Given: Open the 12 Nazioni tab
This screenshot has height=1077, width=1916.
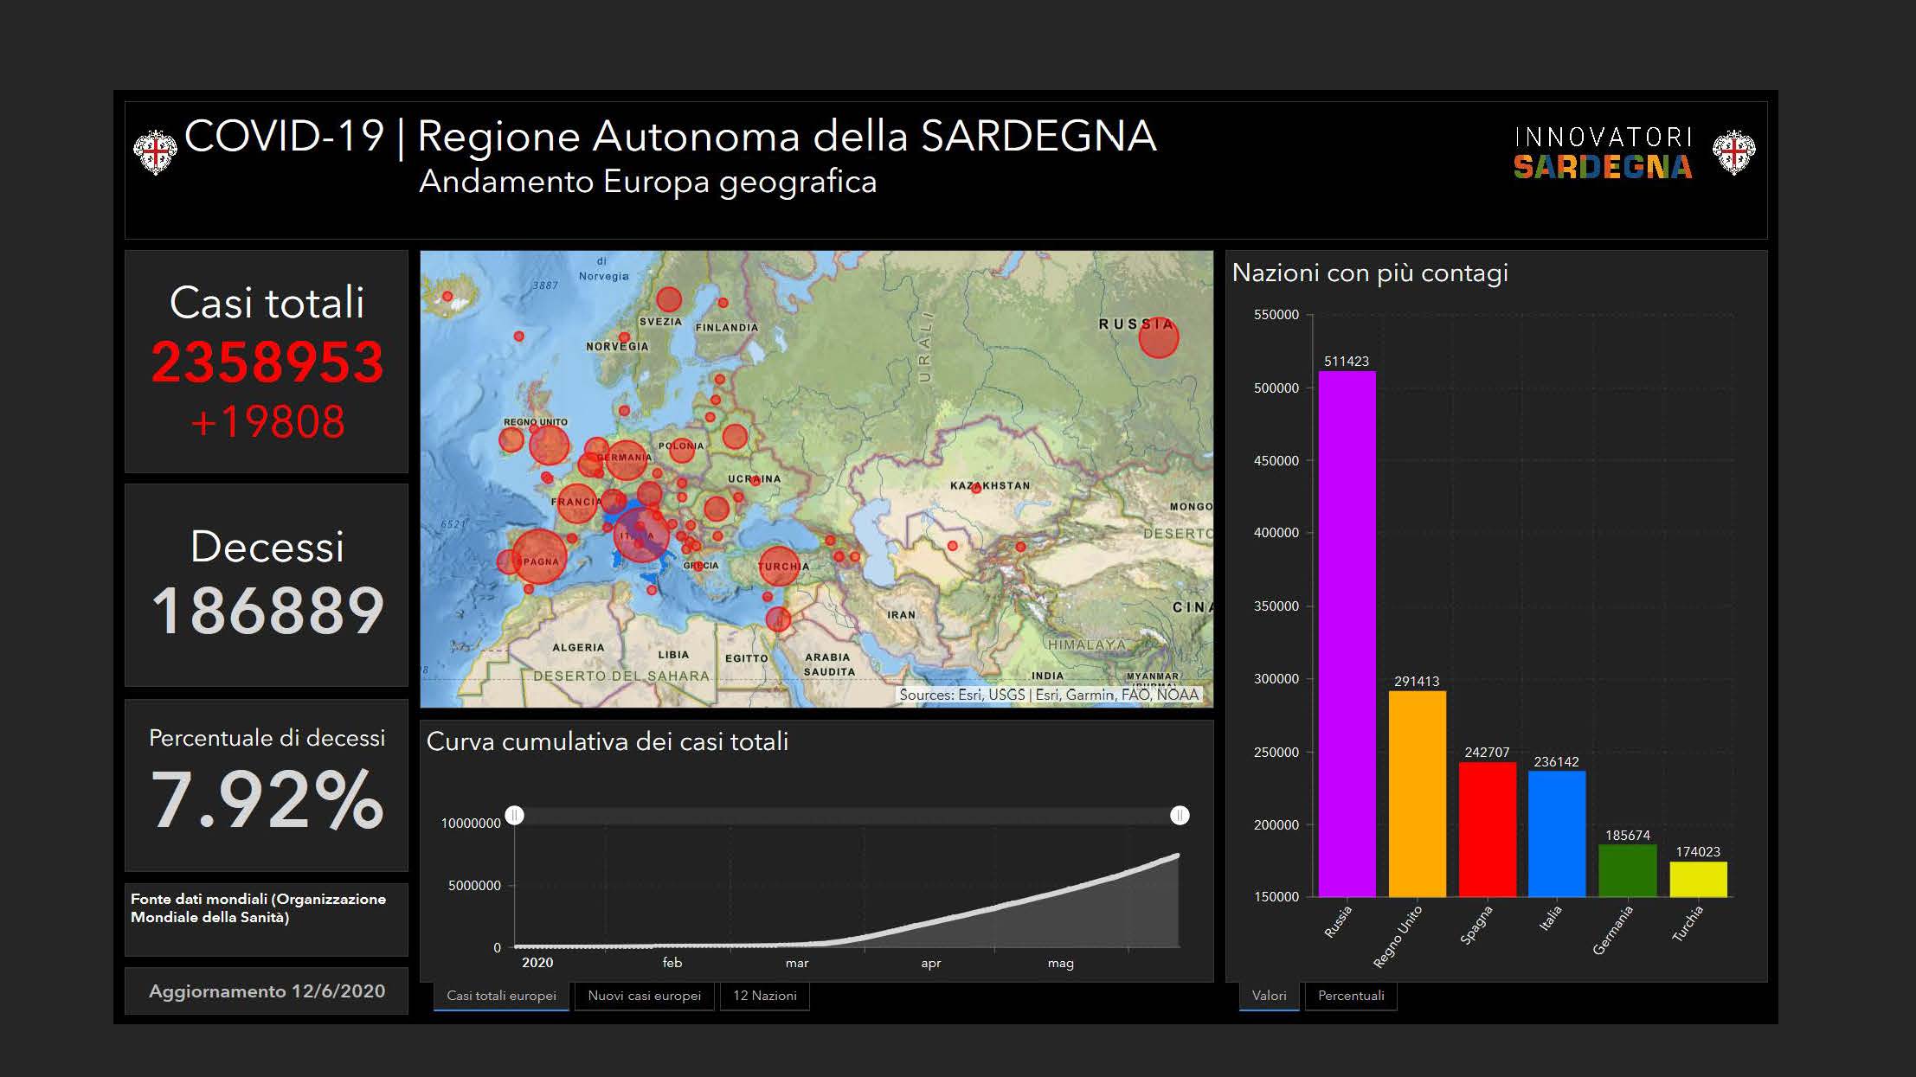Looking at the screenshot, I should coord(764,996).
